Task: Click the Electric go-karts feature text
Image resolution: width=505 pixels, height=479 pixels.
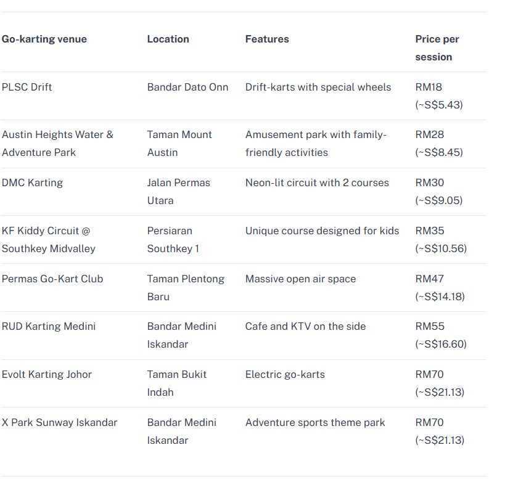Action: tap(285, 374)
